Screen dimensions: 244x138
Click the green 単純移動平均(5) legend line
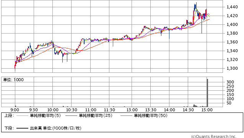22,116
